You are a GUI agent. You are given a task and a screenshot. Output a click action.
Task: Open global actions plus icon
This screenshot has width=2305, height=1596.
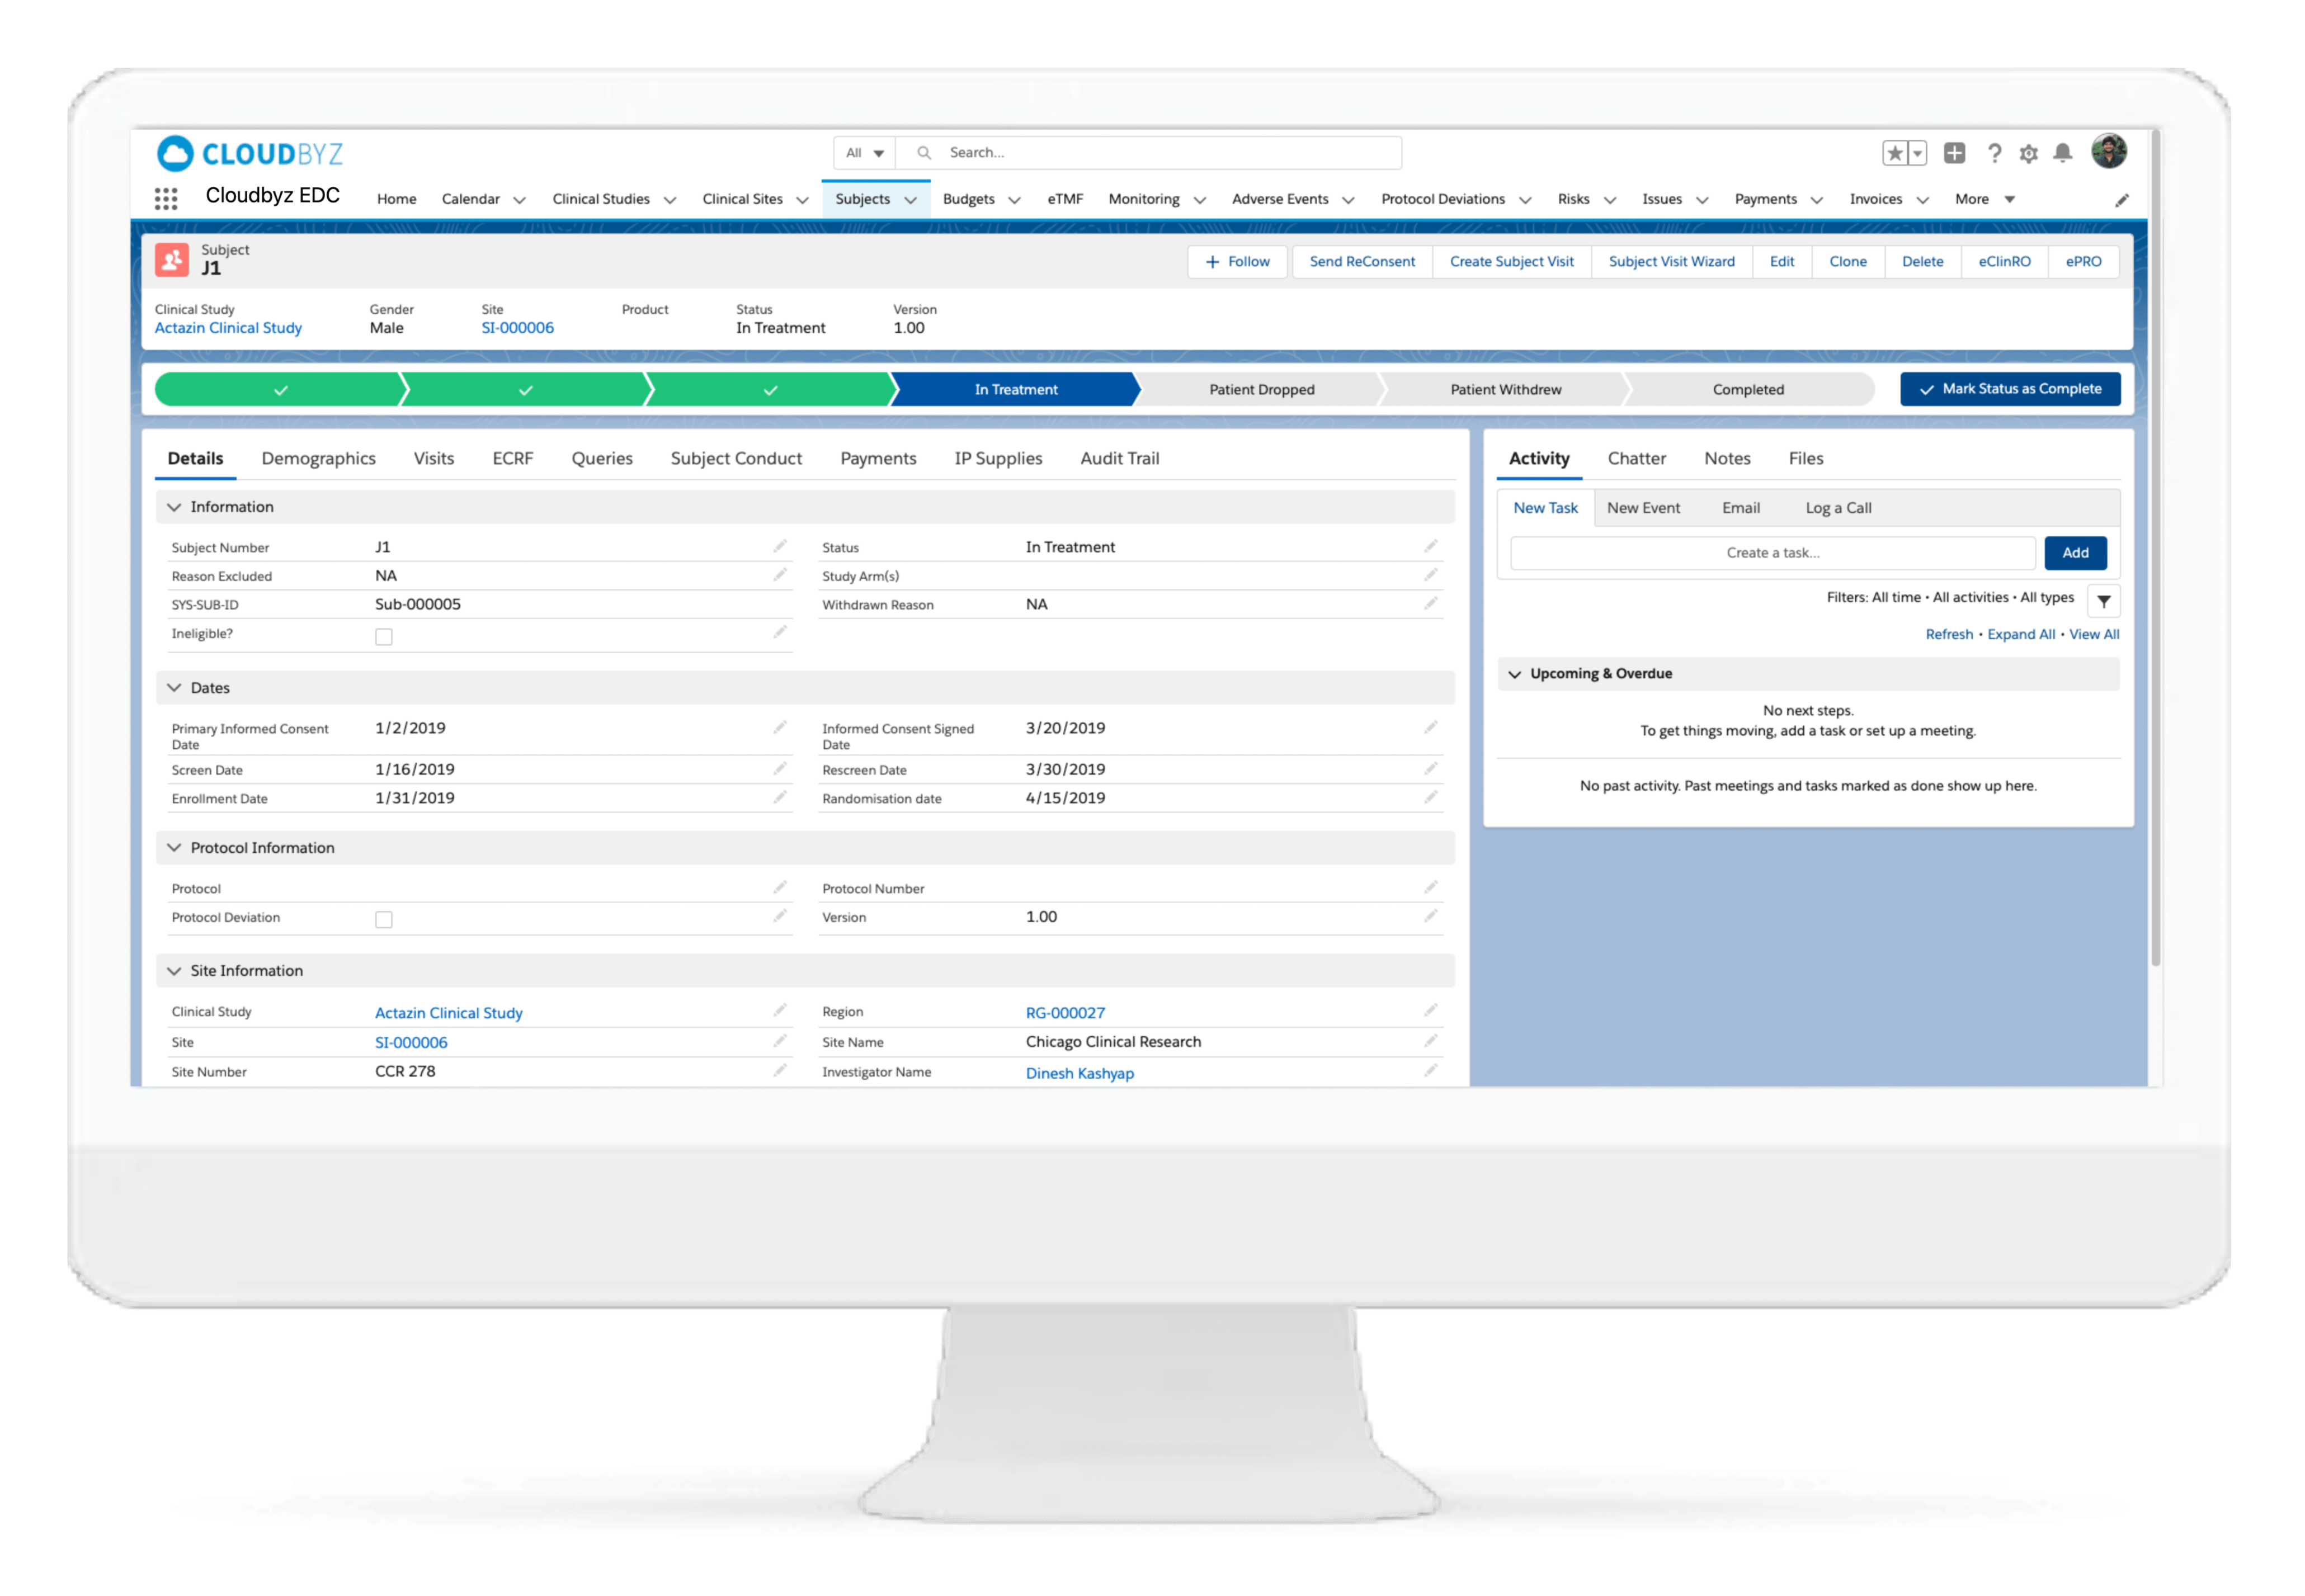1954,153
